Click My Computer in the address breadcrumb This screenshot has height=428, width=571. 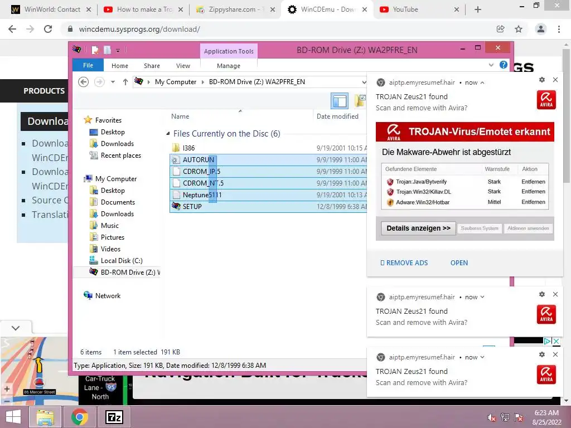pyautogui.click(x=176, y=82)
